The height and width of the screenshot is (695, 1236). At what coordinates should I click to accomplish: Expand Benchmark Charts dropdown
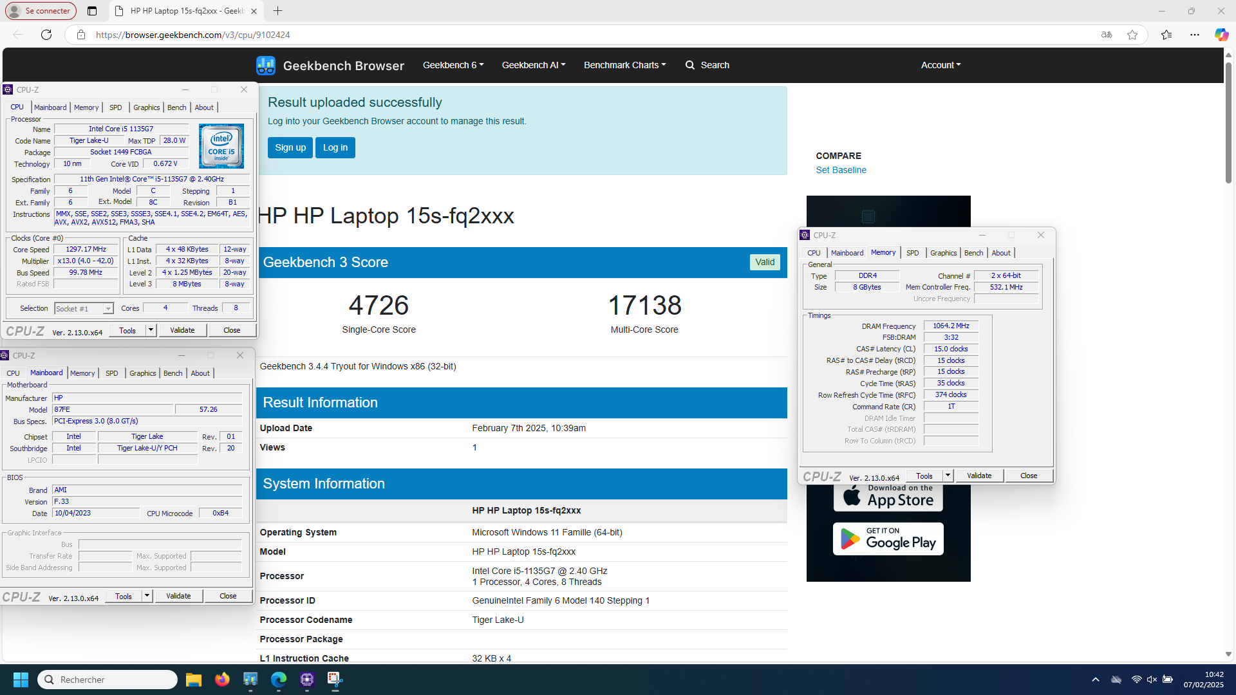(624, 65)
